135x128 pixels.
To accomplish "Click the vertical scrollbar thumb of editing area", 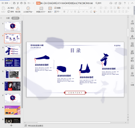I will [x=128, y=32].
